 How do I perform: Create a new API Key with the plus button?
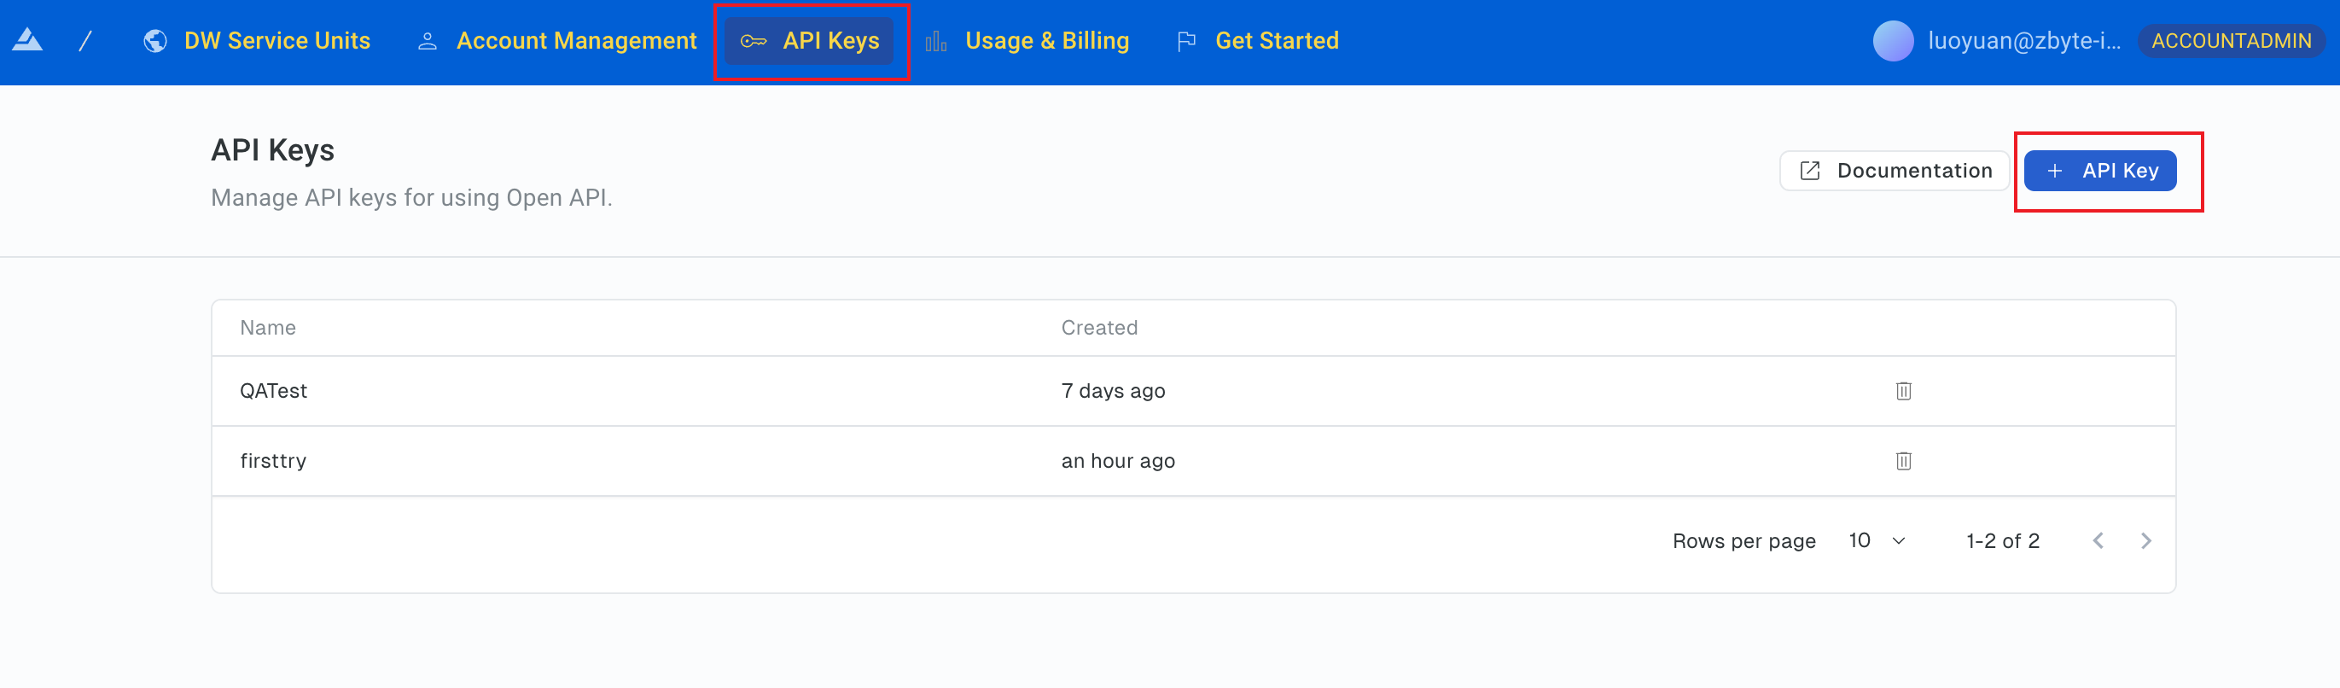(x=2099, y=171)
